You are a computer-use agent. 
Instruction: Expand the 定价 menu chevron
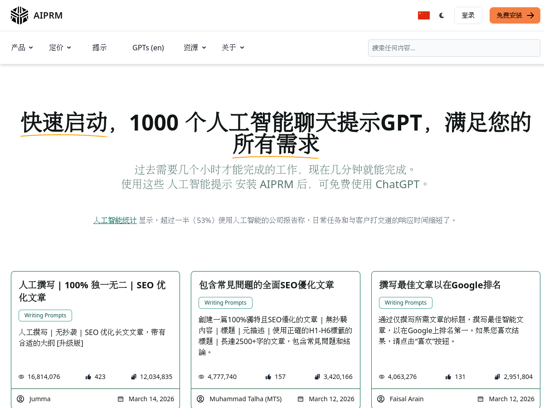69,47
